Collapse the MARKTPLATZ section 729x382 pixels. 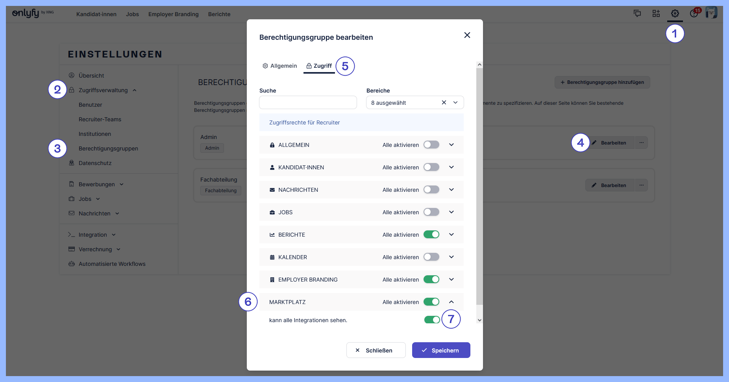pyautogui.click(x=451, y=302)
